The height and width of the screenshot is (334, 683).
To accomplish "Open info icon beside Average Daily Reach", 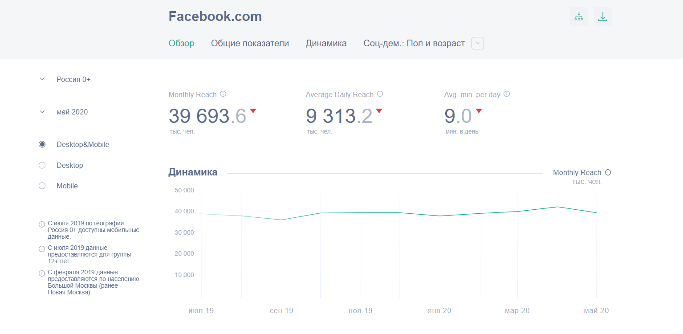I will 380,94.
